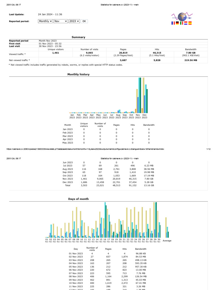Click the 'Reported period:' form label
Image resolution: width=217 pixels, height=290 pixels.
click(19, 21)
